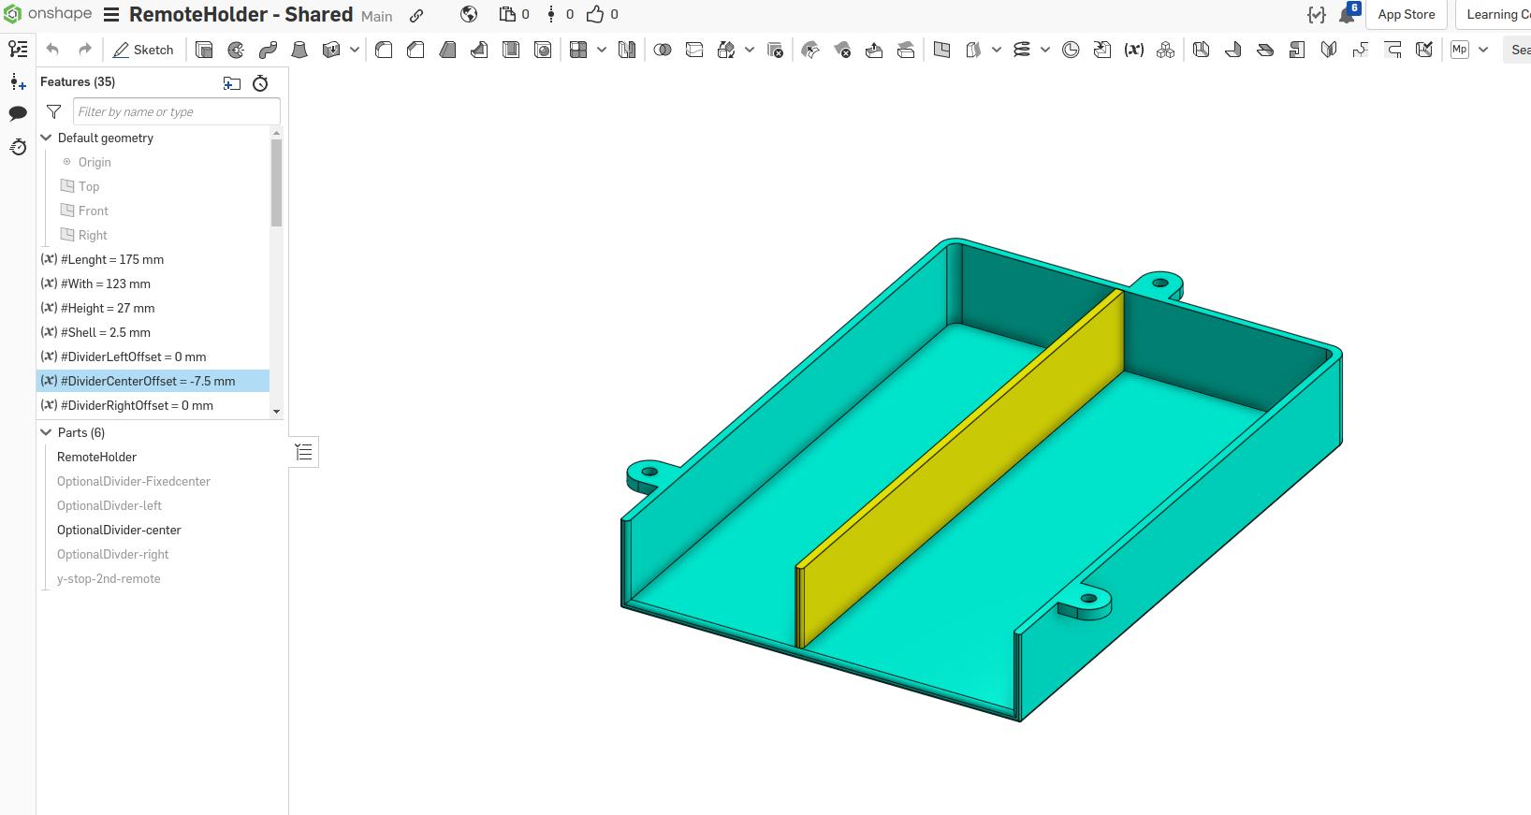Click the add folder icon in Features header
The image size is (1531, 815).
(232, 83)
